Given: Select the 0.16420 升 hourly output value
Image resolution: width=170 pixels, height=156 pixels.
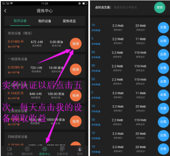Looking at the screenshot, I should (x=16, y=93).
